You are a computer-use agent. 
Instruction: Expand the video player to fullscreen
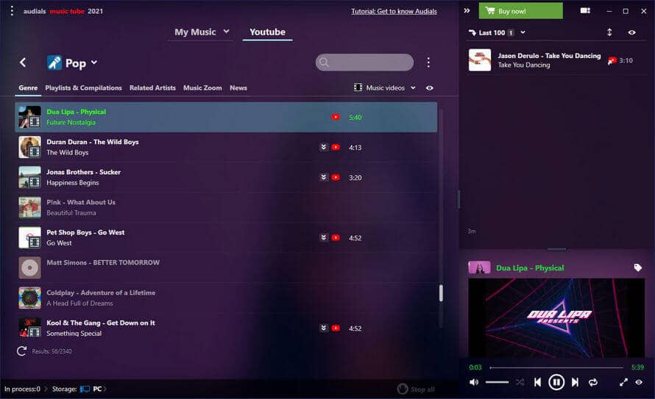point(623,382)
